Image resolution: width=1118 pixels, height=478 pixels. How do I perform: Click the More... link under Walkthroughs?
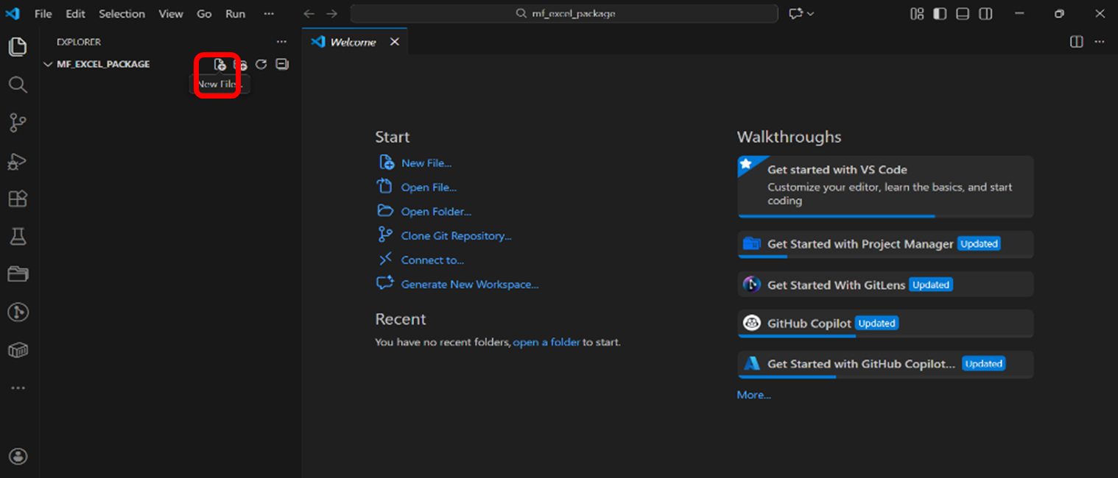coord(753,395)
